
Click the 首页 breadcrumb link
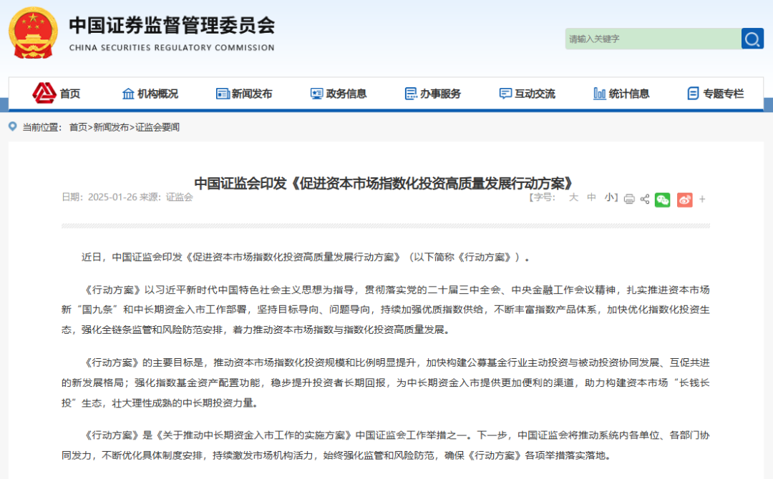tap(78, 127)
